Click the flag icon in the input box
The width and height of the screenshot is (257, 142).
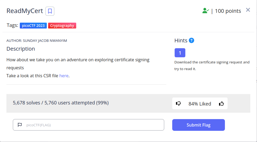[x=20, y=125]
